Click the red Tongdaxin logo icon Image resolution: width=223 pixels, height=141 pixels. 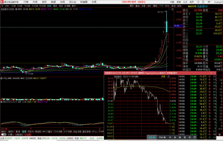2,2
